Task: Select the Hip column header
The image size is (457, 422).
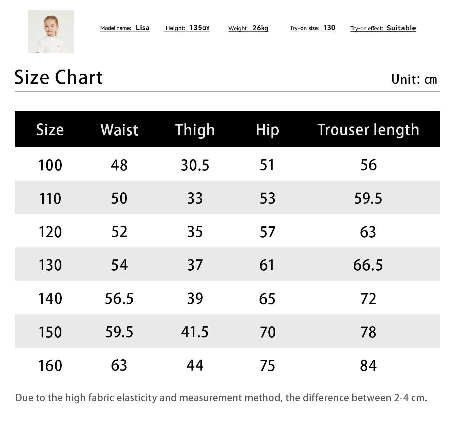Action: pyautogui.click(x=267, y=130)
